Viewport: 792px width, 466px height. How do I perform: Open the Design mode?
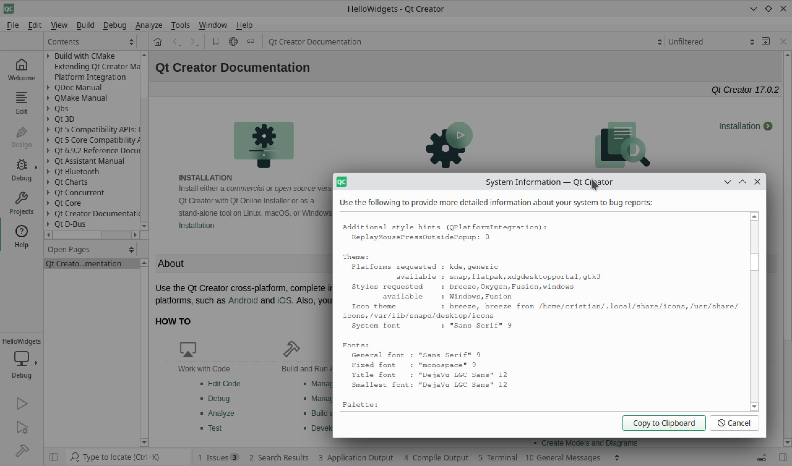click(21, 136)
